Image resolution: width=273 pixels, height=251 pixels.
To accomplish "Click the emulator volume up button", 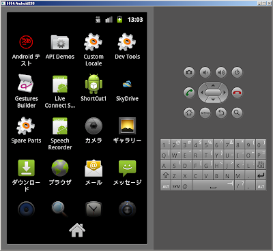I will (221, 72).
